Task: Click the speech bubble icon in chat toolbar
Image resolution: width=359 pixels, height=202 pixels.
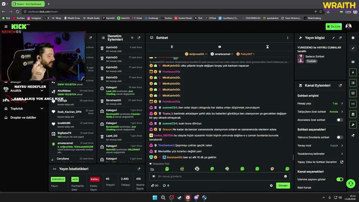Action: [x=220, y=47]
